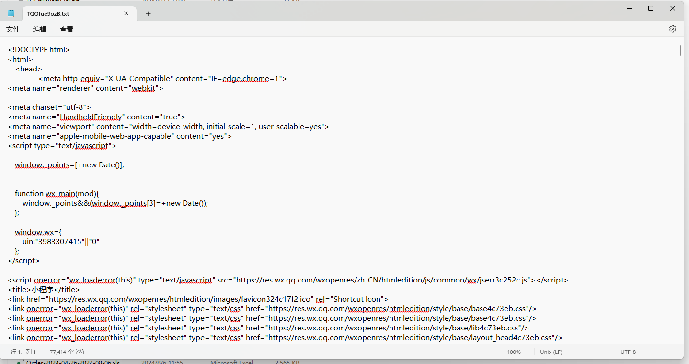Minimize the Notepad window

pyautogui.click(x=628, y=8)
